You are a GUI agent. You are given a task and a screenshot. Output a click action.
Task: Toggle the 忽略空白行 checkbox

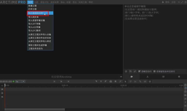click(139, 71)
